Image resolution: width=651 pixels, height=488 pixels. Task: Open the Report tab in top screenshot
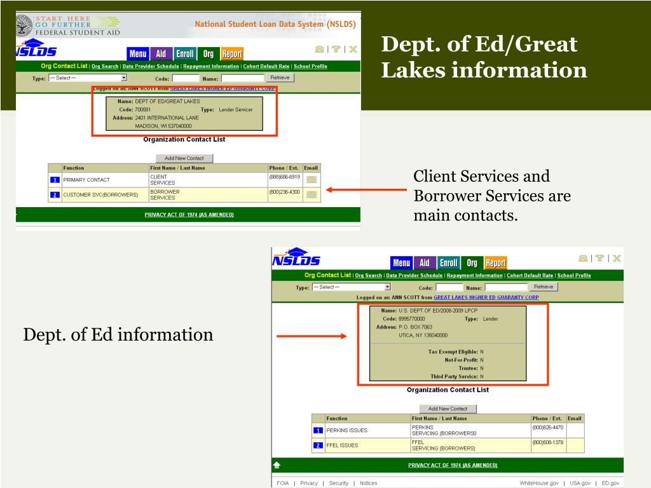coord(232,53)
